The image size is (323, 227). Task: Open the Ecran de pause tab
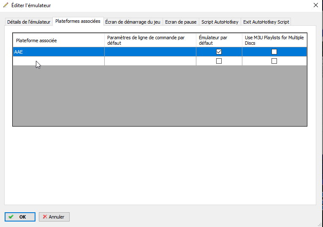(181, 22)
